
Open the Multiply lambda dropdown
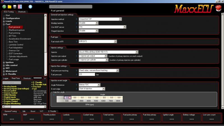tap(88, 23)
